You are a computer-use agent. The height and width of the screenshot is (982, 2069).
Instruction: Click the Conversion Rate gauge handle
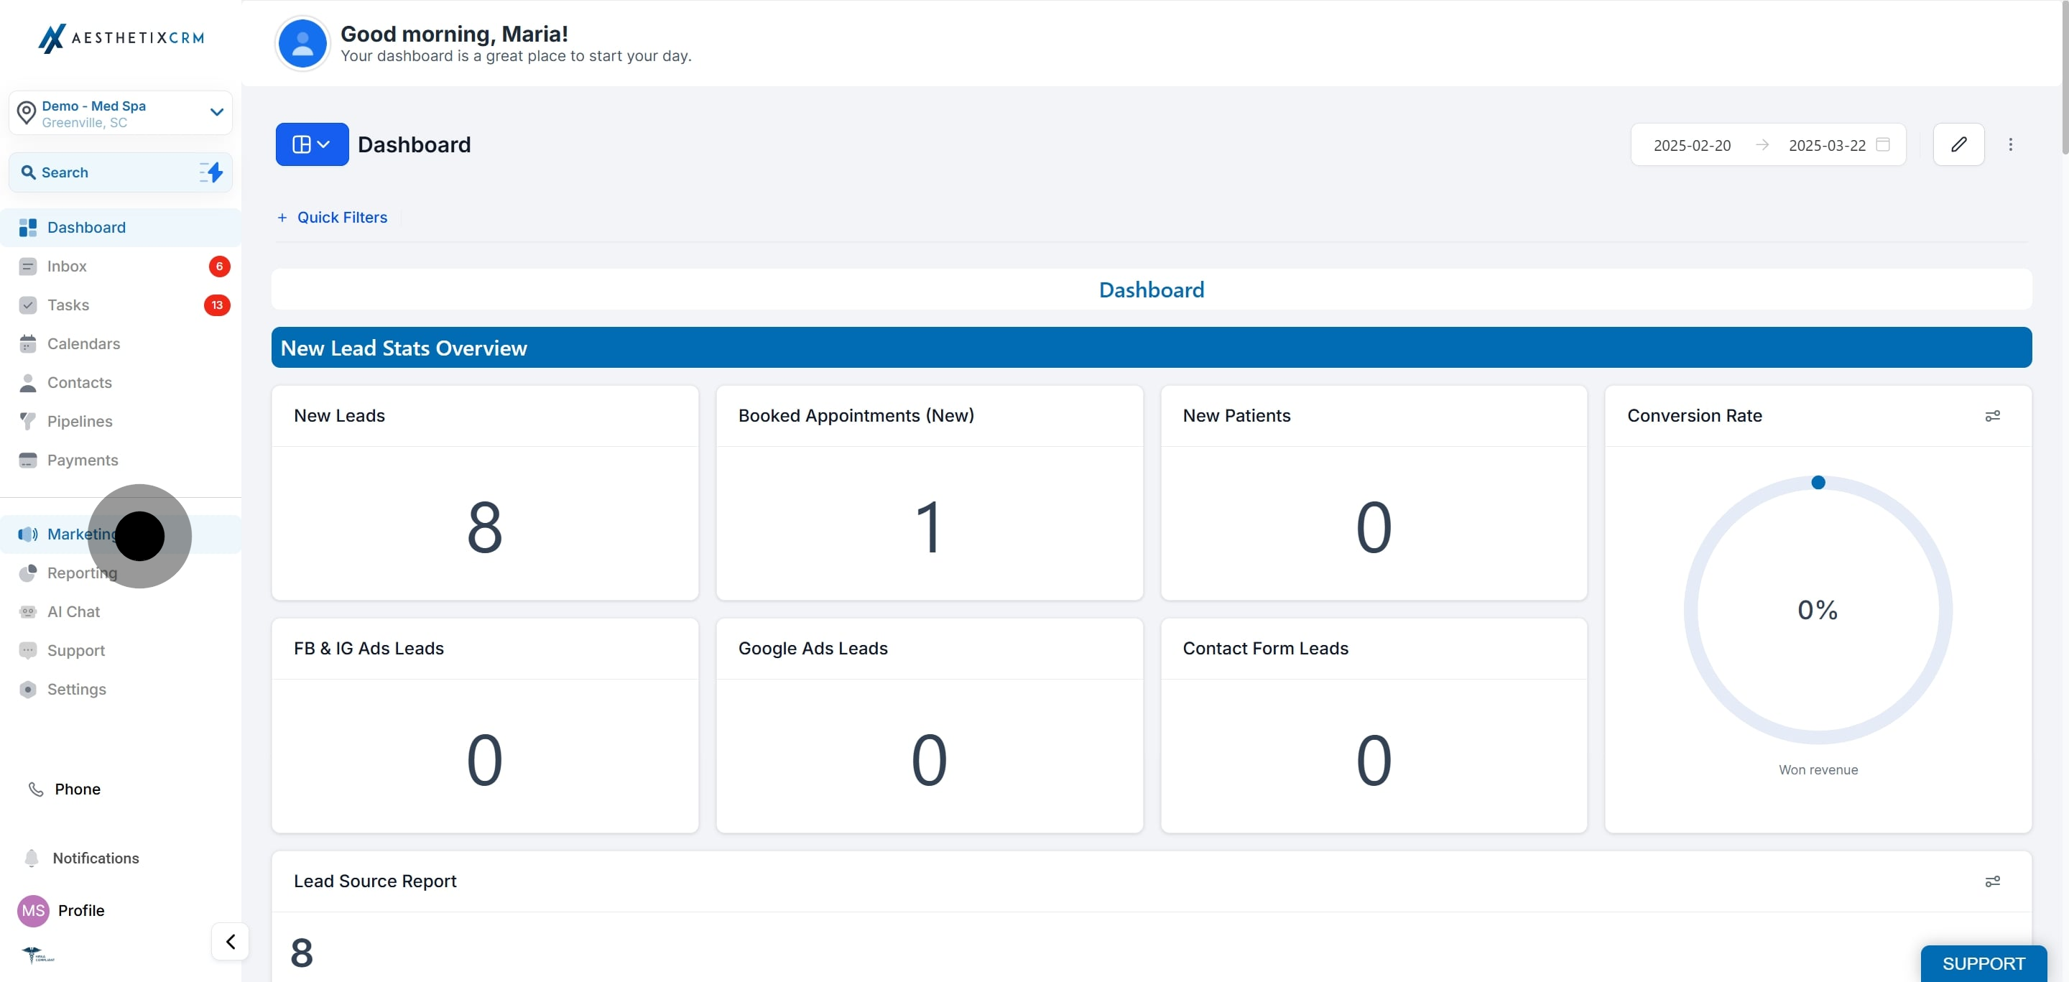click(1818, 483)
